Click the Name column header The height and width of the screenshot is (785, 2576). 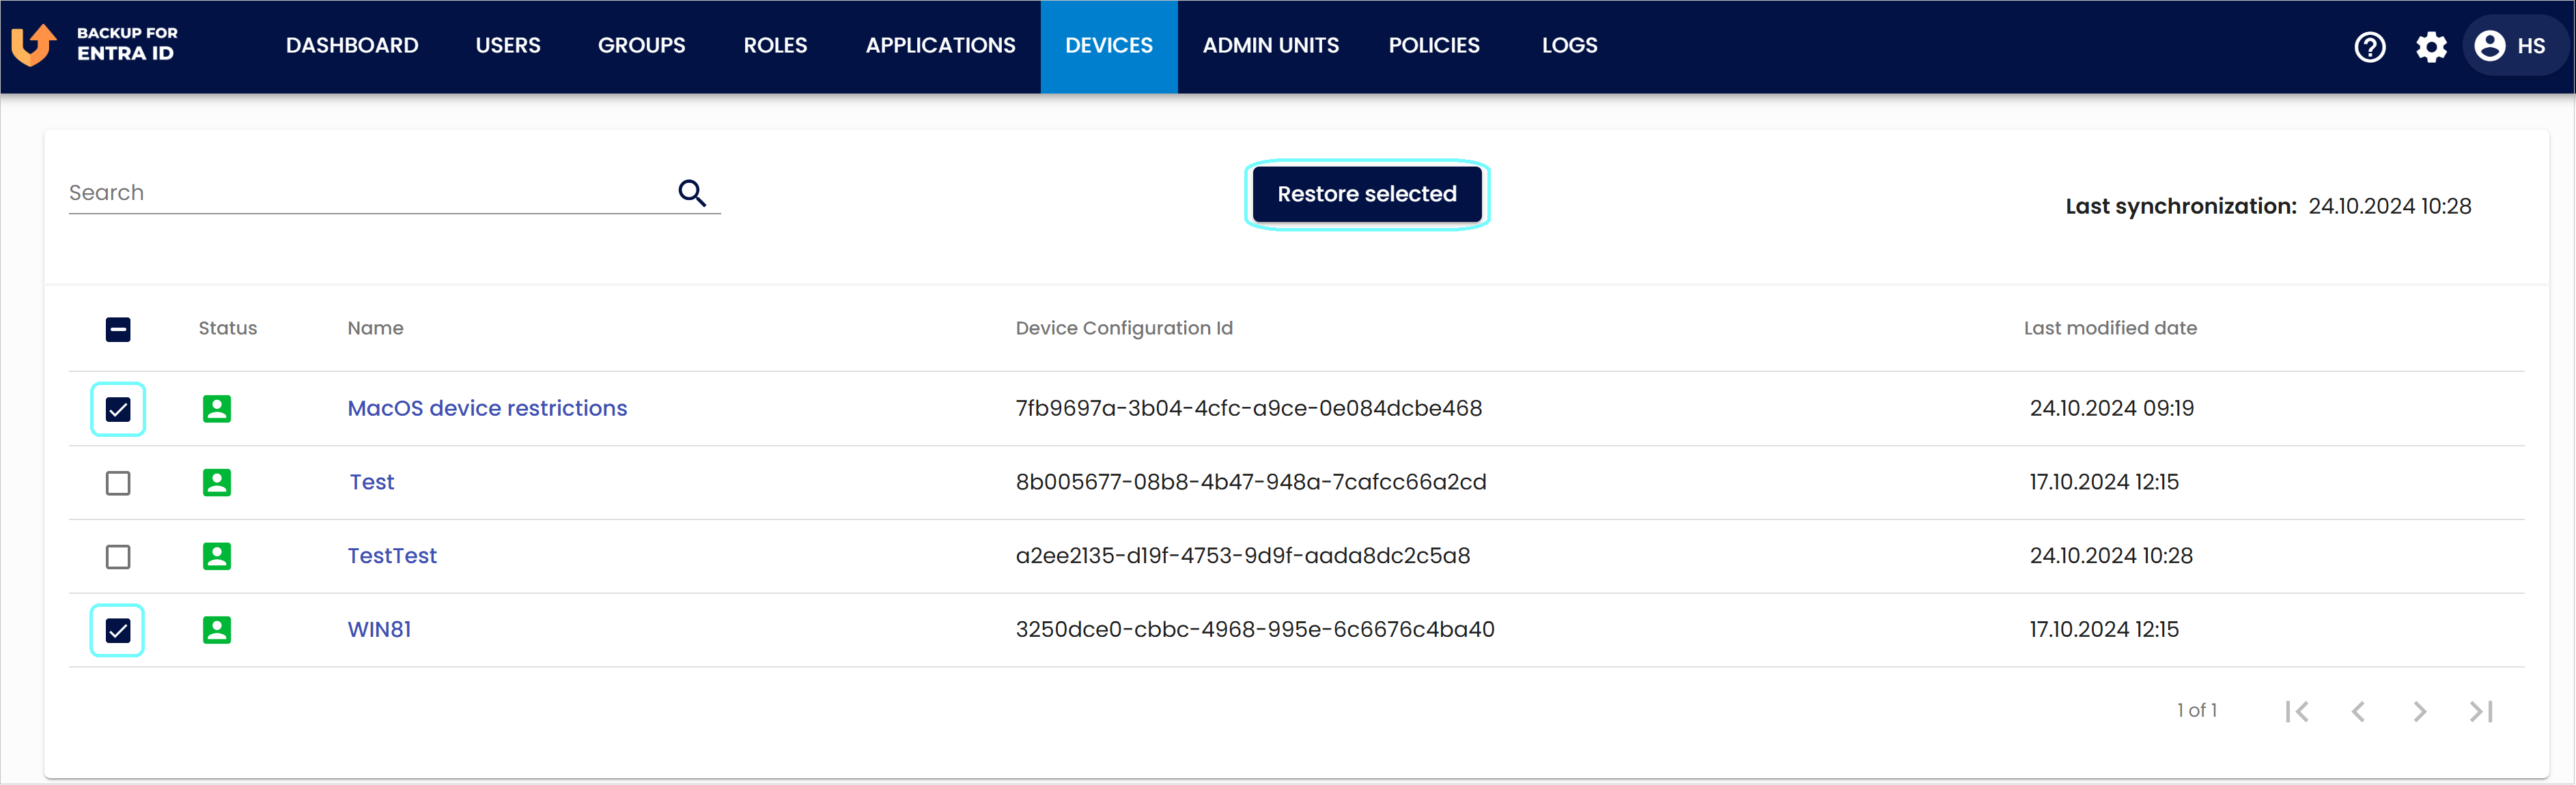(376, 328)
